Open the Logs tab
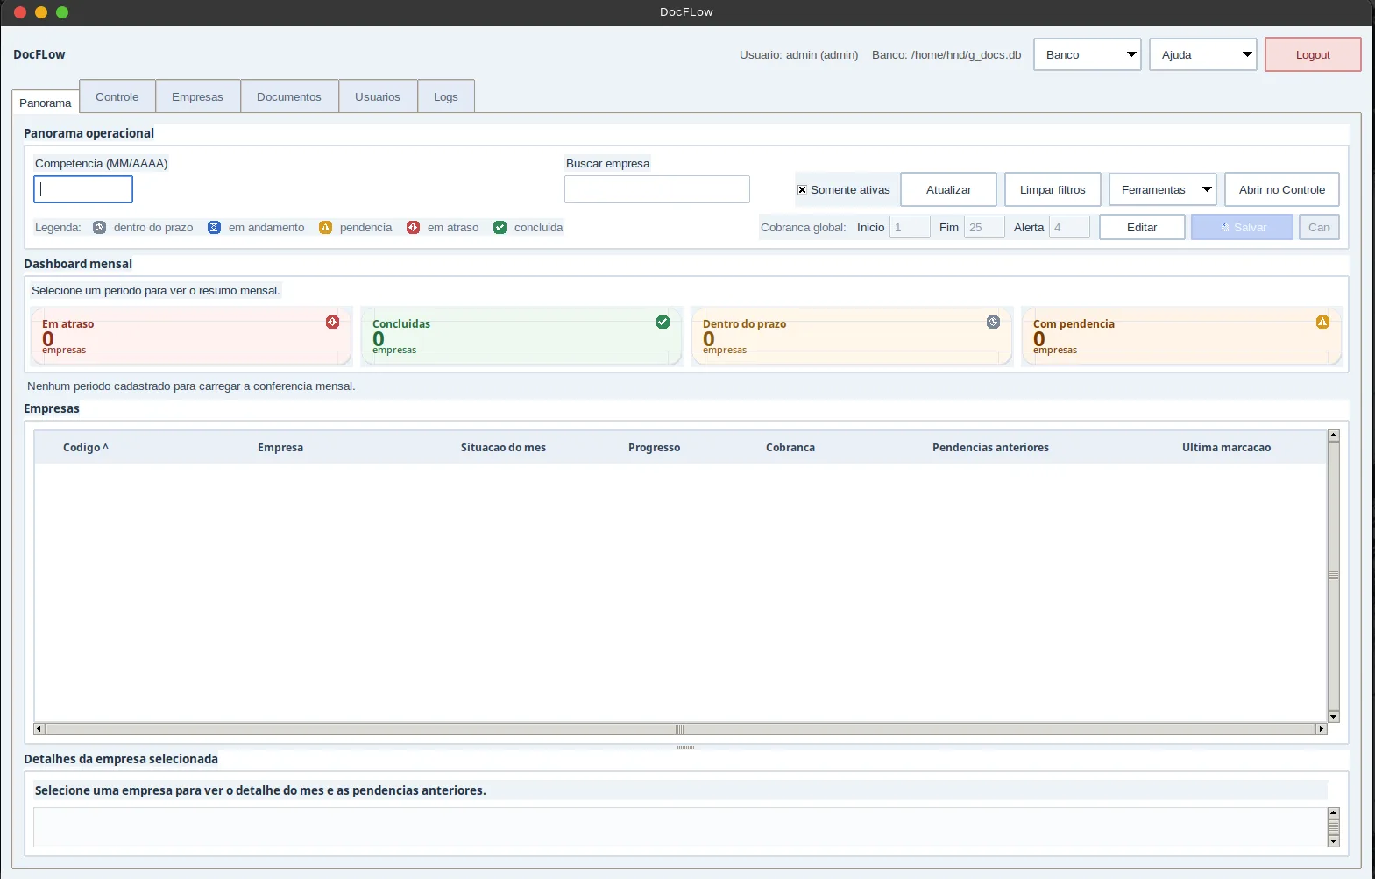1375x879 pixels. (446, 96)
